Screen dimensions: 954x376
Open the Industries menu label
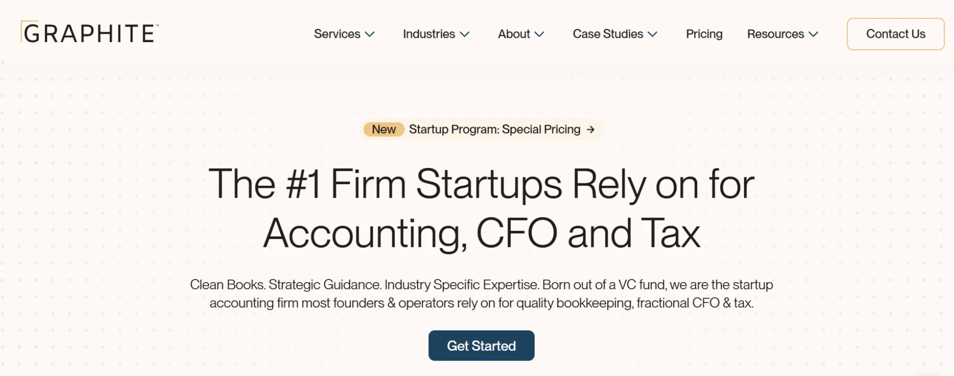click(429, 34)
